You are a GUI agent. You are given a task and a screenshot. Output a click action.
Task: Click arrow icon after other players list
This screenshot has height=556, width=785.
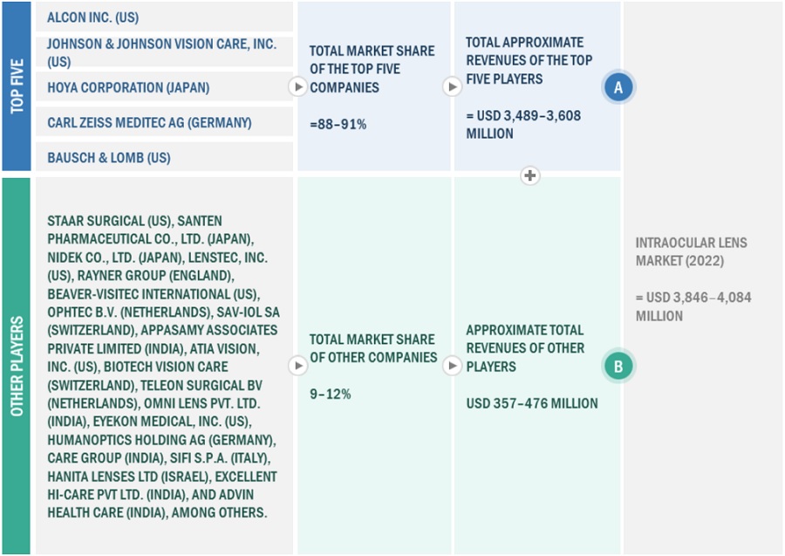(x=297, y=366)
